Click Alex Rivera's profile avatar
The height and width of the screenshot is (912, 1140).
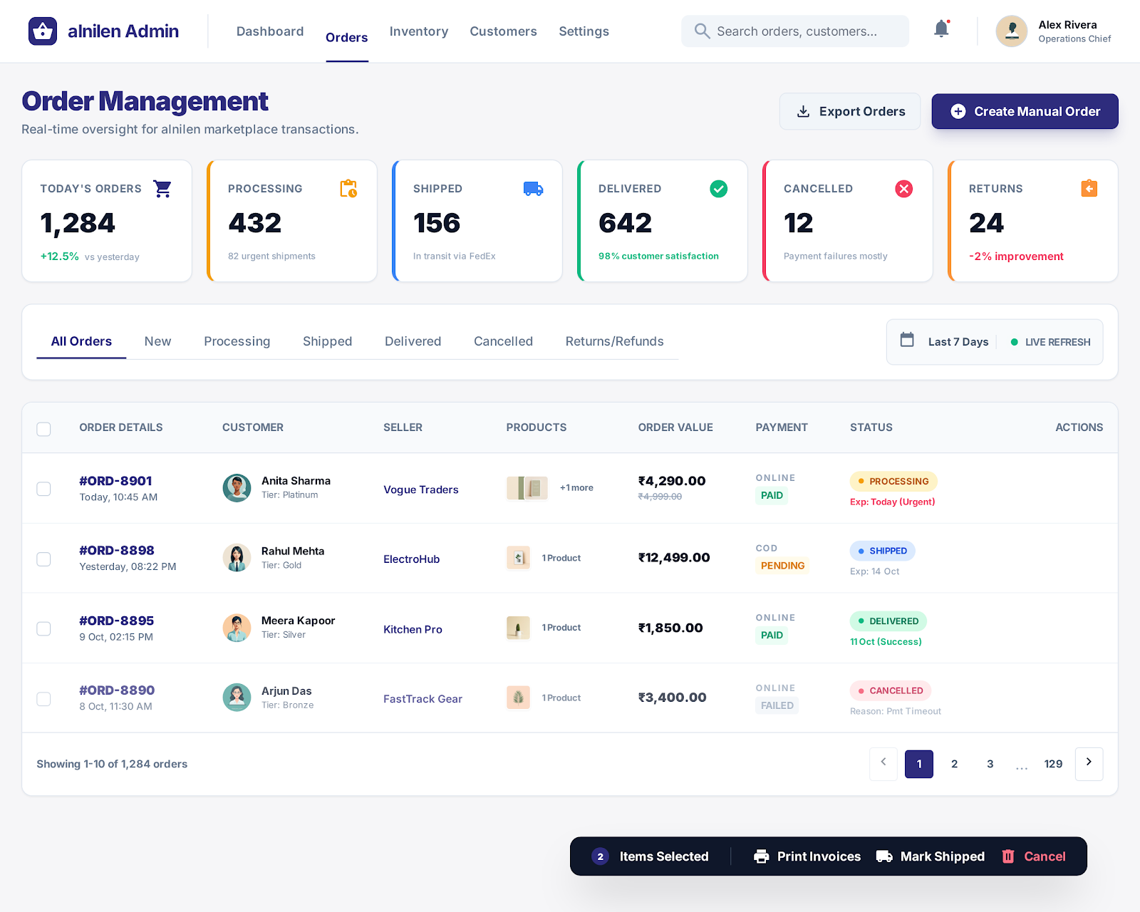1012,31
